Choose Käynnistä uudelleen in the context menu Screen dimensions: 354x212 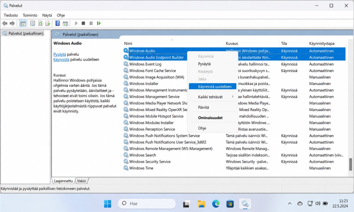click(x=213, y=87)
